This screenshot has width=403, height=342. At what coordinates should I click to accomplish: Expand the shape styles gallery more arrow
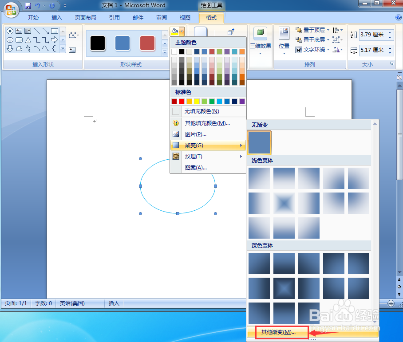pyautogui.click(x=165, y=52)
